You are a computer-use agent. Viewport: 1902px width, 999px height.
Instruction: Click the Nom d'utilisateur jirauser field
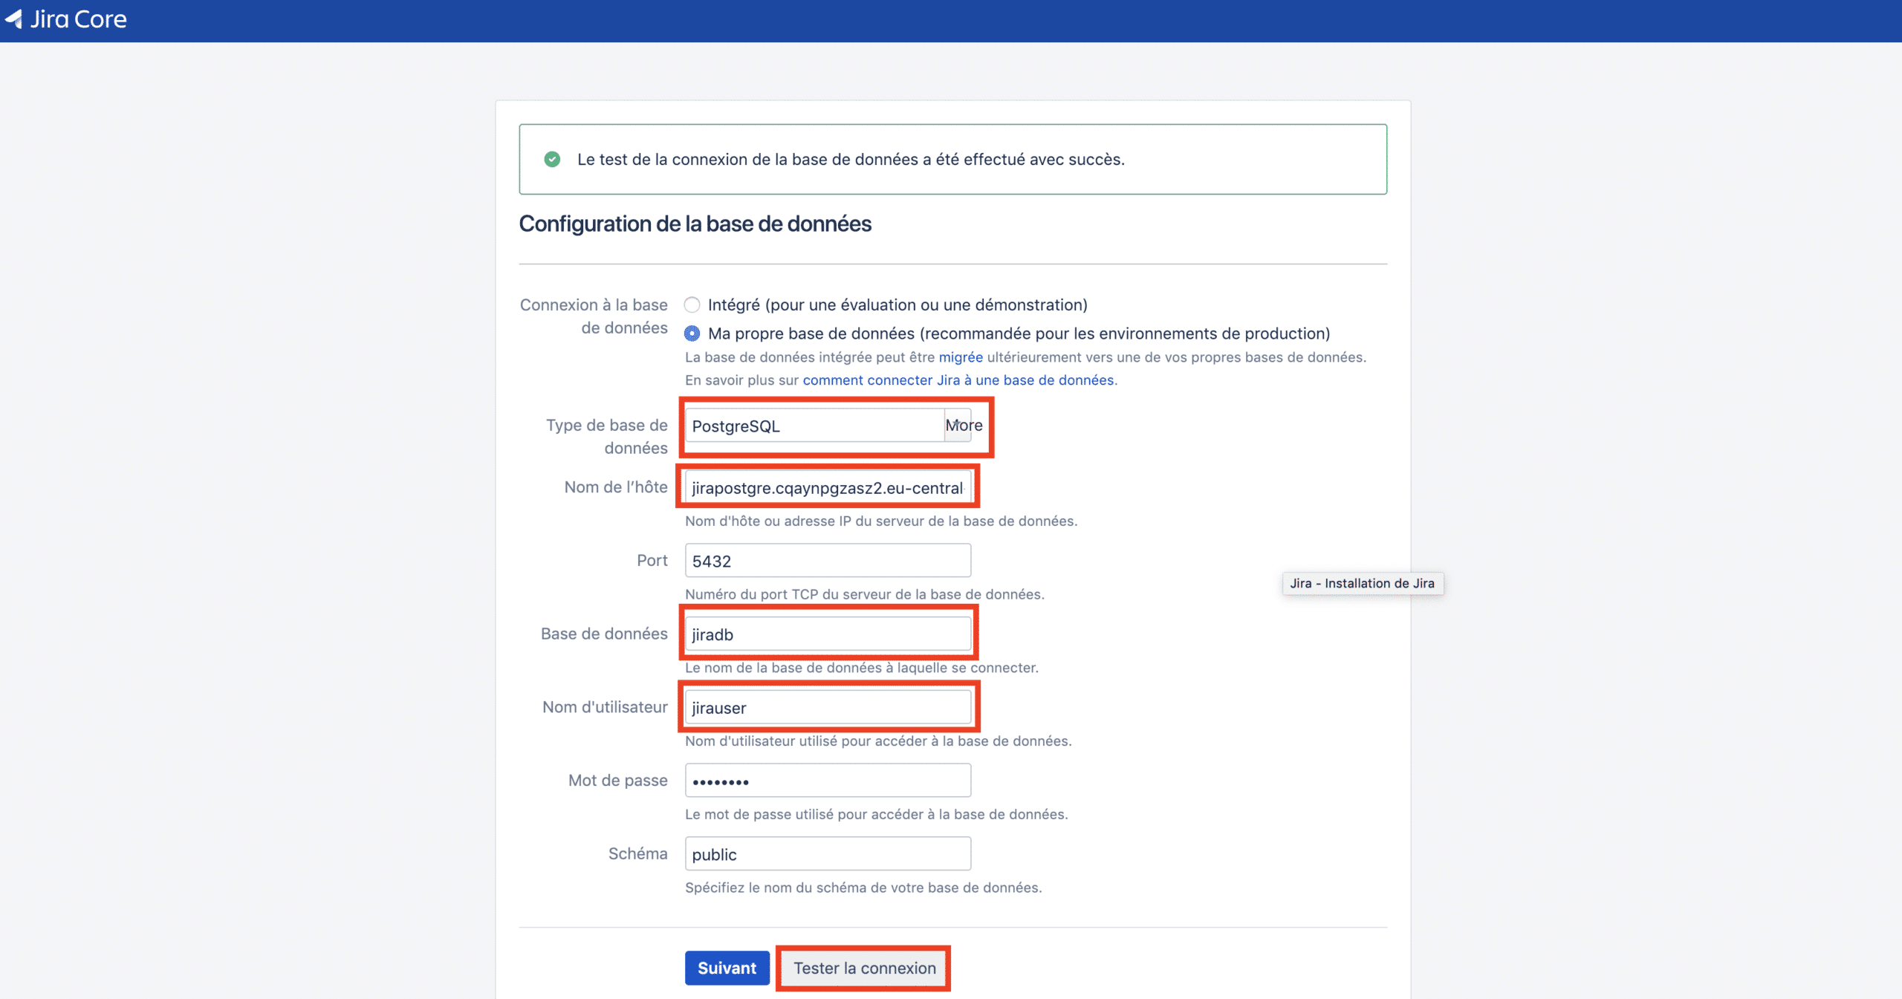click(x=828, y=707)
